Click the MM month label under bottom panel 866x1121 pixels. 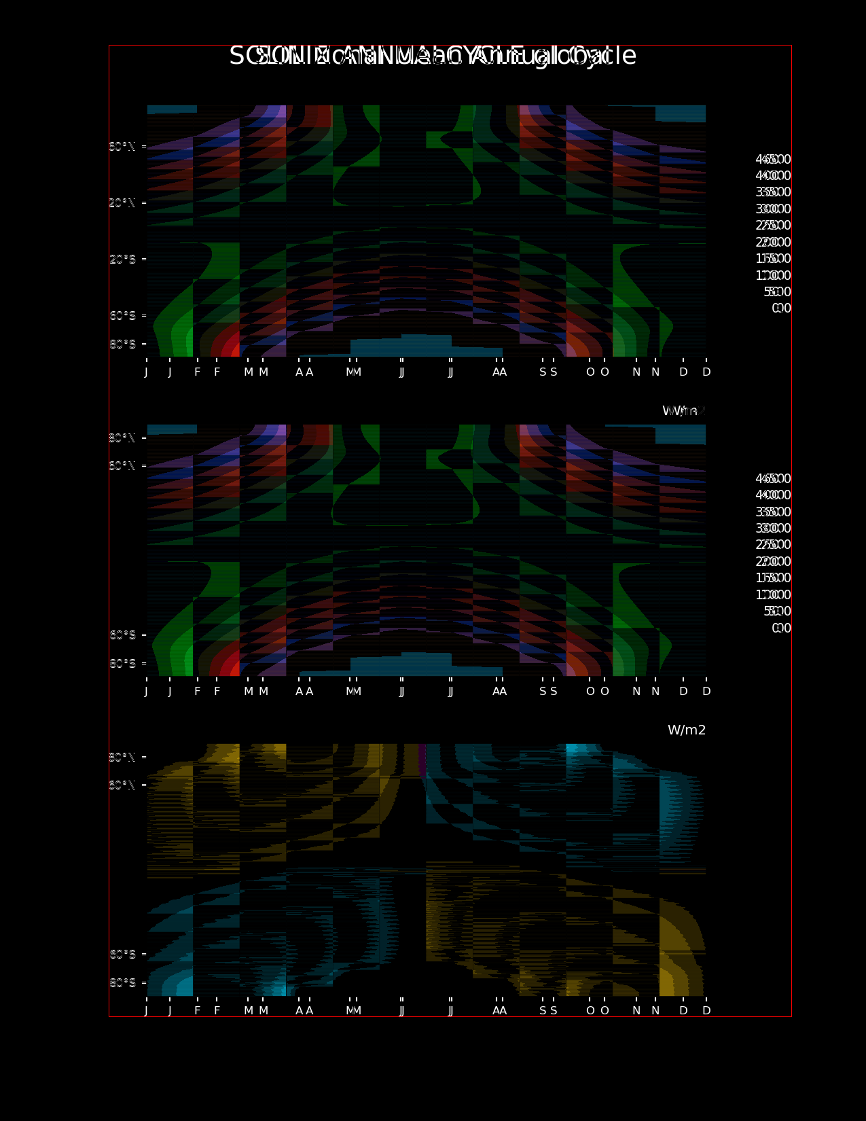click(353, 1010)
